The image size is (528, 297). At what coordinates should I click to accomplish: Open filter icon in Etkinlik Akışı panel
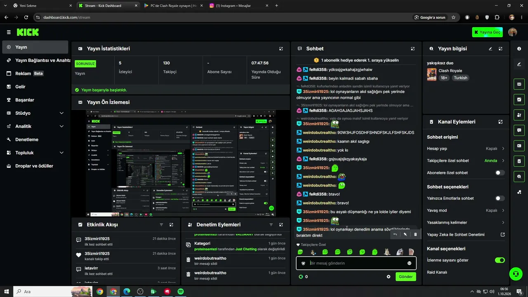coord(161,225)
